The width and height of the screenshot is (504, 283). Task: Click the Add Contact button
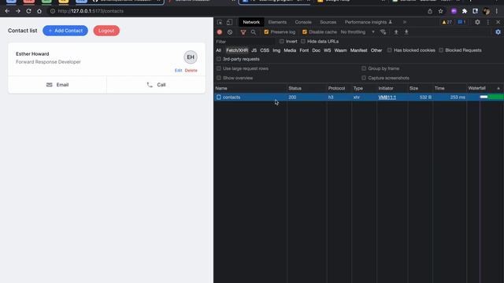point(65,31)
